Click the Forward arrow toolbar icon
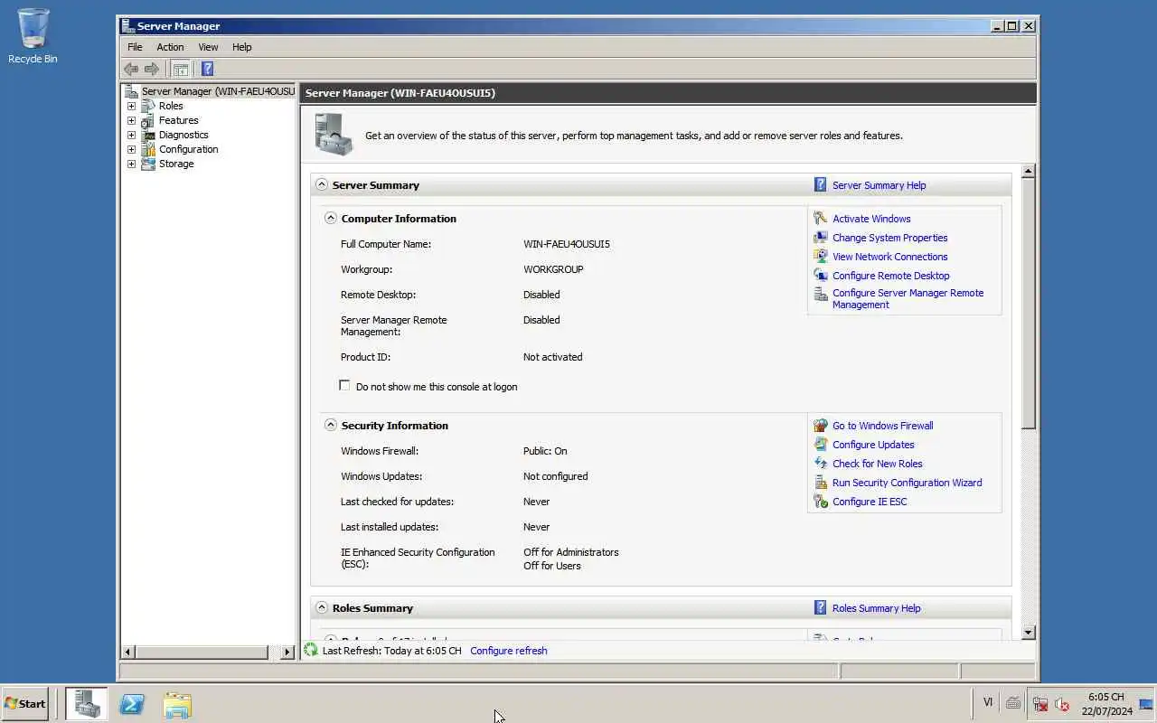Screen dimensions: 1157x723 pos(152,69)
